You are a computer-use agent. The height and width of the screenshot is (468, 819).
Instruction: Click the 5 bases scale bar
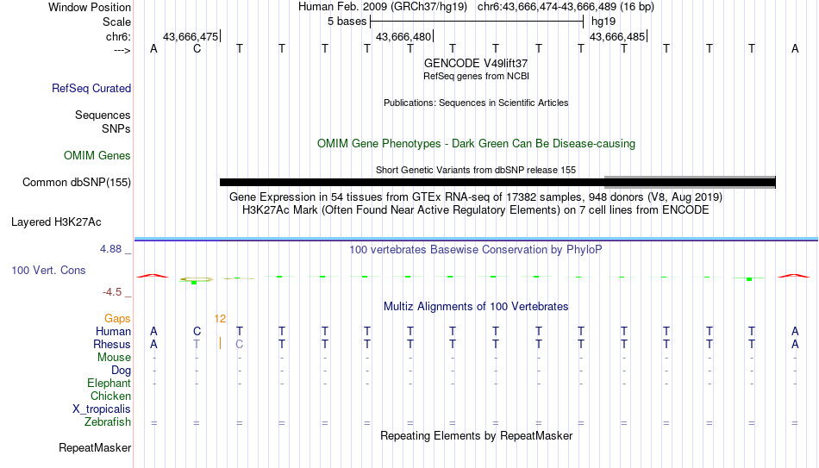point(477,22)
